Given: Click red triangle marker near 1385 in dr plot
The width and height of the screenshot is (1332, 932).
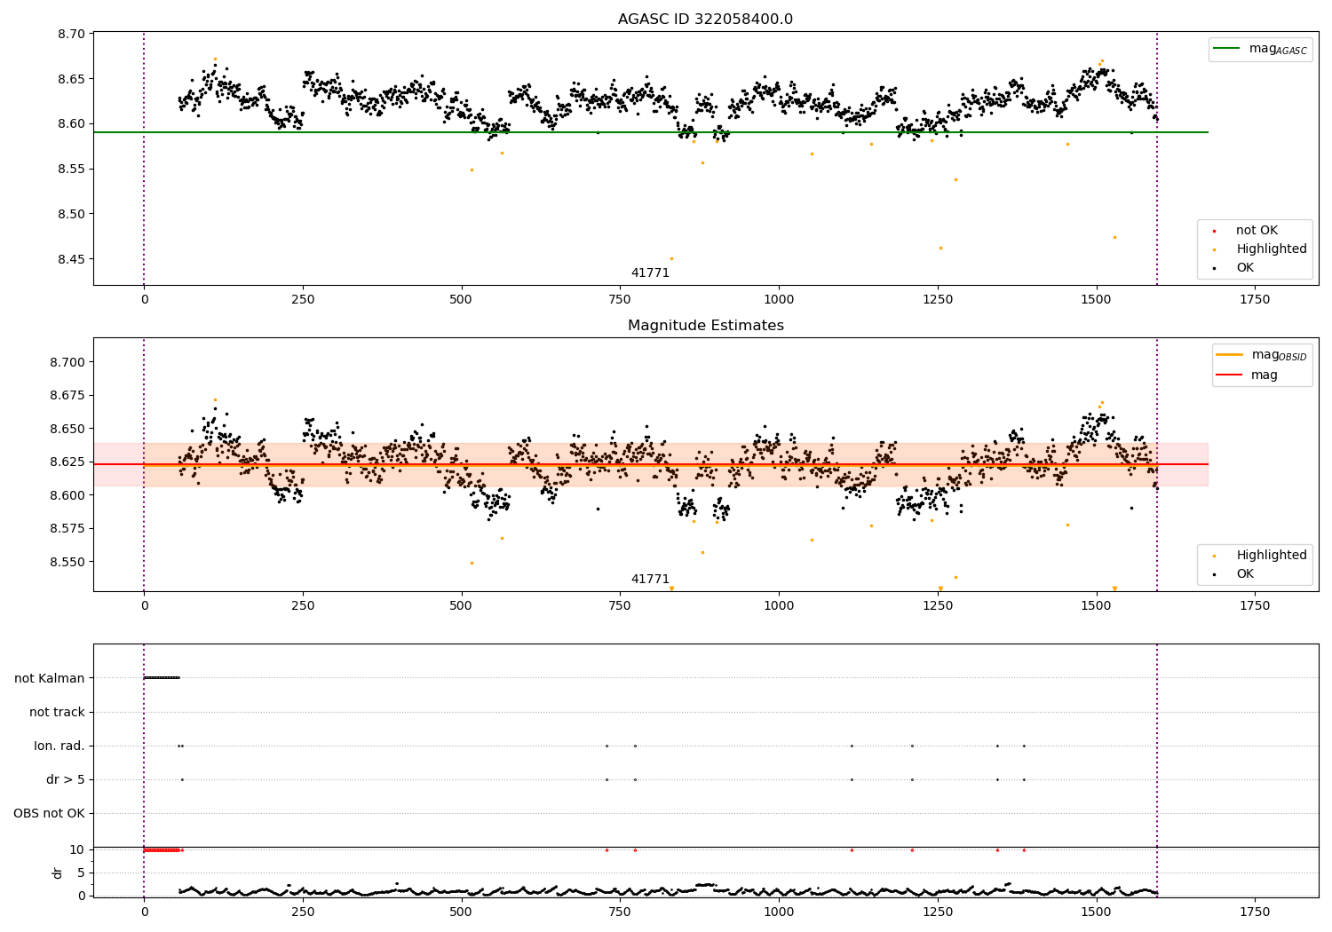Looking at the screenshot, I should (x=1024, y=849).
